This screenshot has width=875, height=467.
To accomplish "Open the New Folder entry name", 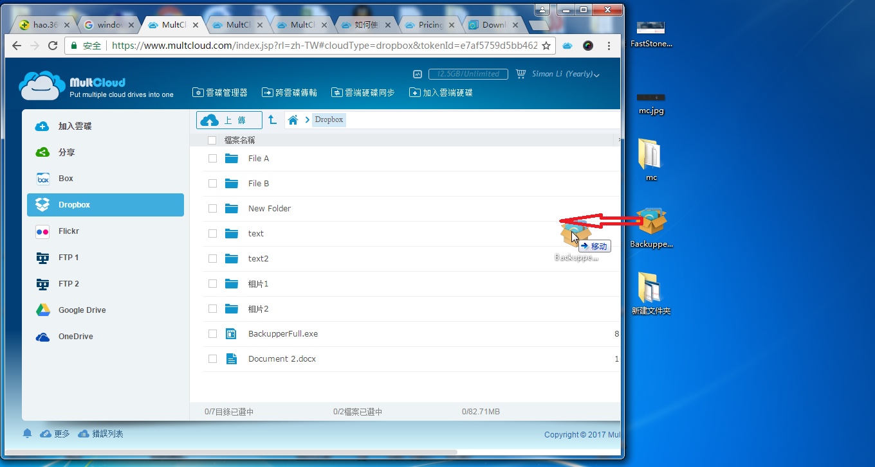I will tap(270, 209).
